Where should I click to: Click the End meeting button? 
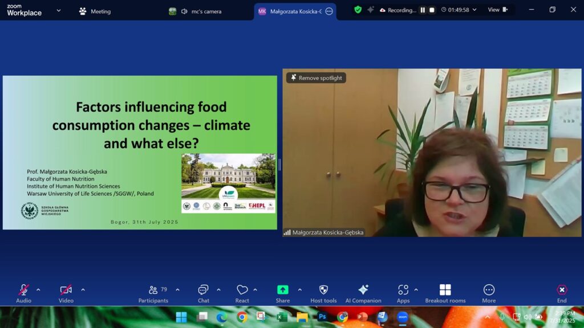pos(562,290)
